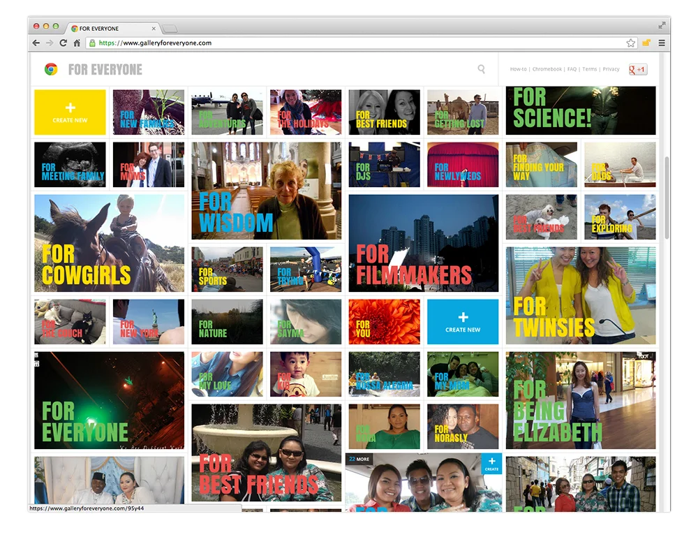This screenshot has width=698, height=551.
Task: Open the FOR WISDOM thumbnail
Action: pos(267,191)
